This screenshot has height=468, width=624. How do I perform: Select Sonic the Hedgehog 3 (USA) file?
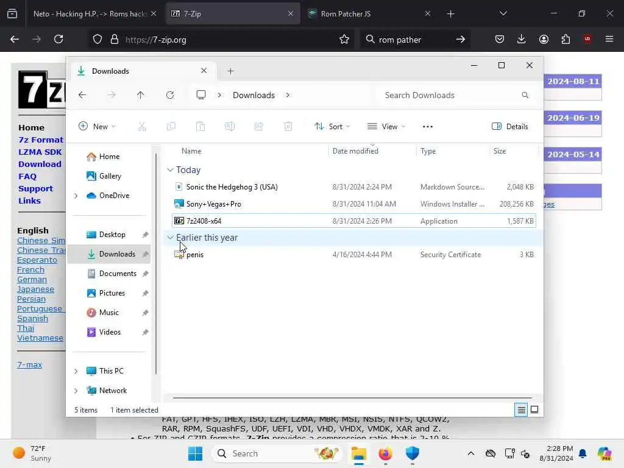[x=354, y=187]
